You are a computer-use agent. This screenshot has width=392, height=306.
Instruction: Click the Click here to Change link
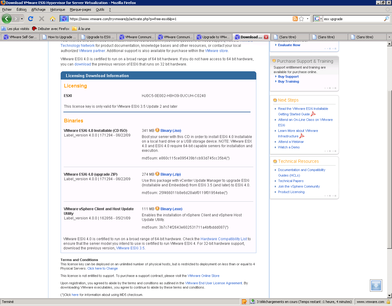(x=103, y=268)
